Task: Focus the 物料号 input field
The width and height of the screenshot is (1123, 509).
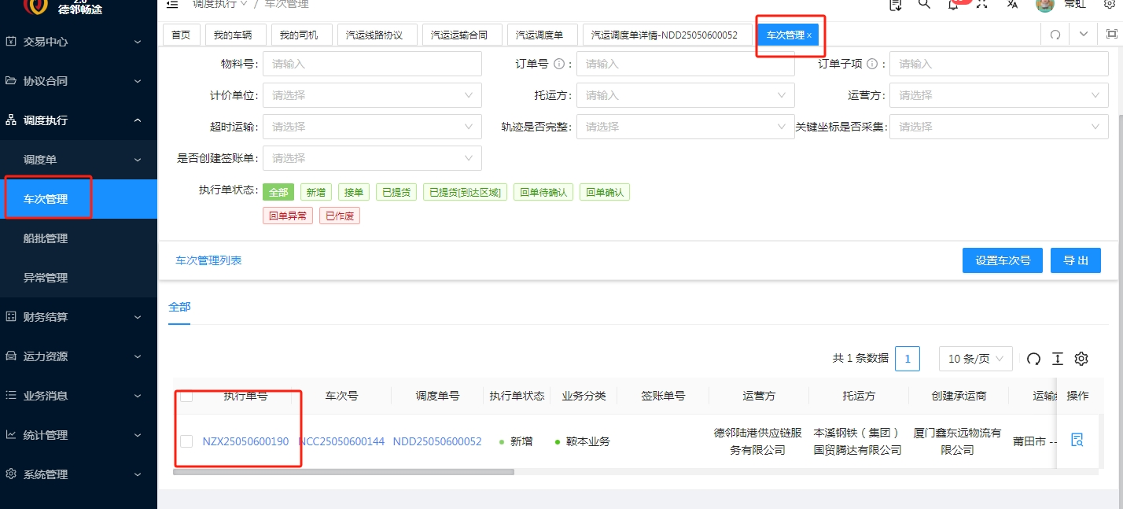Action: (372, 64)
